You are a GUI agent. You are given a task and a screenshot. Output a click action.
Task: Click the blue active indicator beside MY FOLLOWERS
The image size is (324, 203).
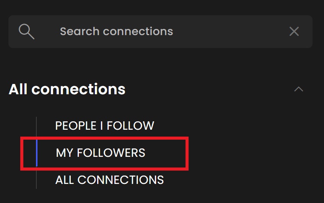coord(37,153)
